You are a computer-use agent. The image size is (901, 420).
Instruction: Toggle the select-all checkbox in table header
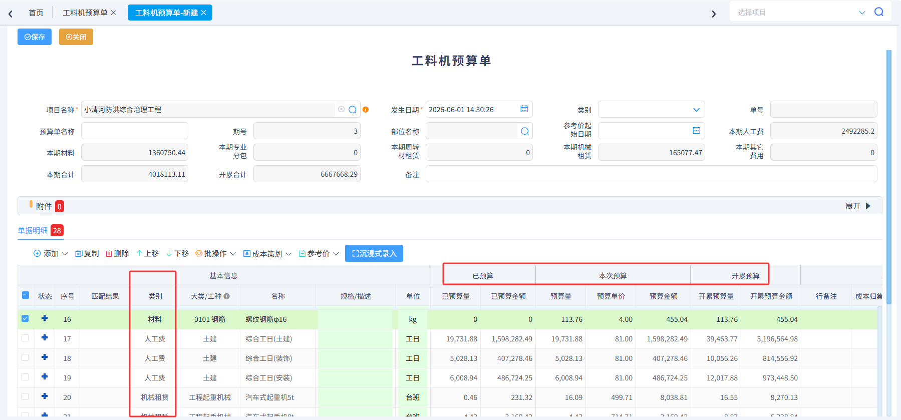(26, 295)
